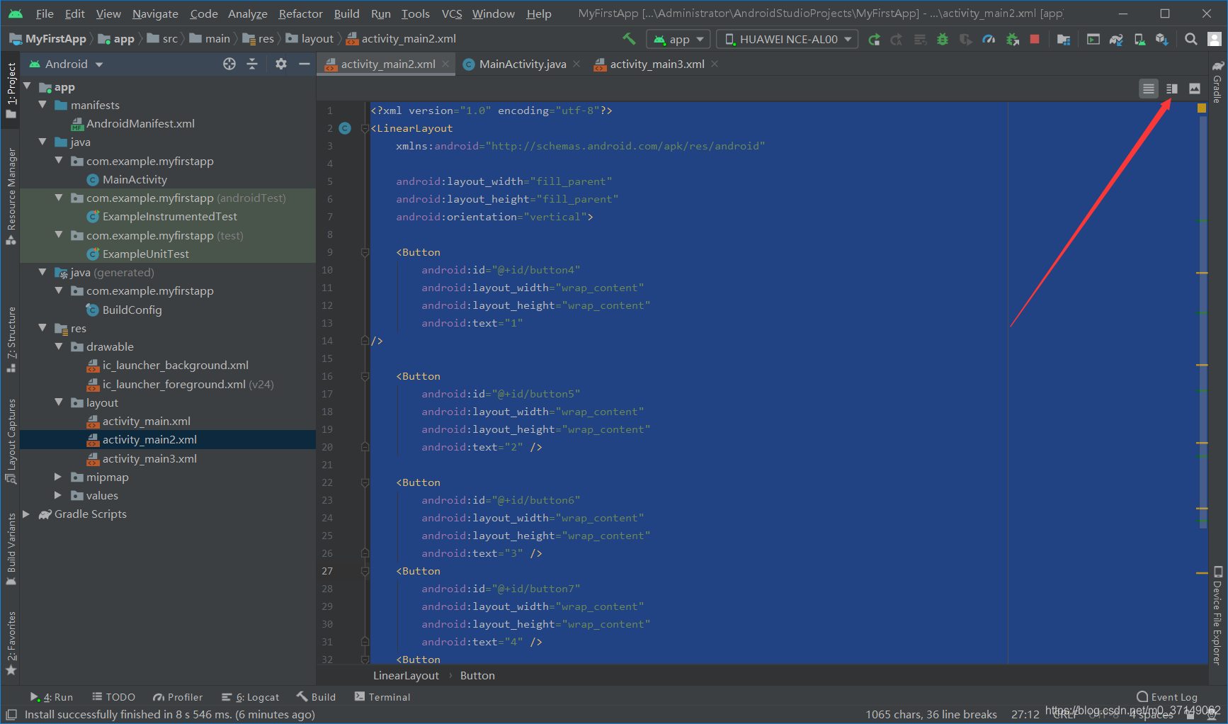The image size is (1228, 724).
Task: Click LinearLayout in the editor breadcrumb
Action: tap(406, 676)
